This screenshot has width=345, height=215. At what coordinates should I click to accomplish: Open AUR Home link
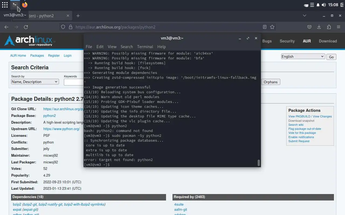point(18,56)
